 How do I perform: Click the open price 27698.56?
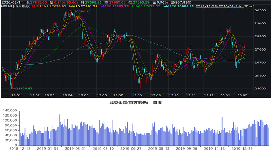93,2
